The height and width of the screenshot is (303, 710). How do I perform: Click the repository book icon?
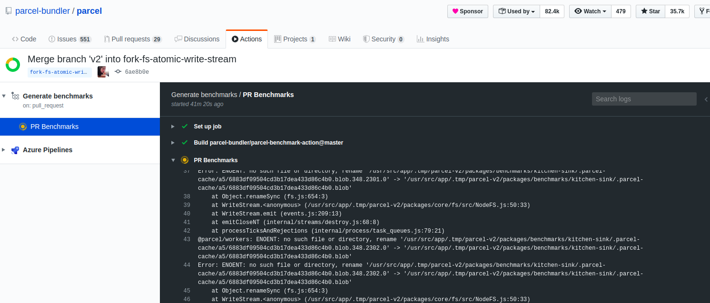pyautogui.click(x=9, y=11)
